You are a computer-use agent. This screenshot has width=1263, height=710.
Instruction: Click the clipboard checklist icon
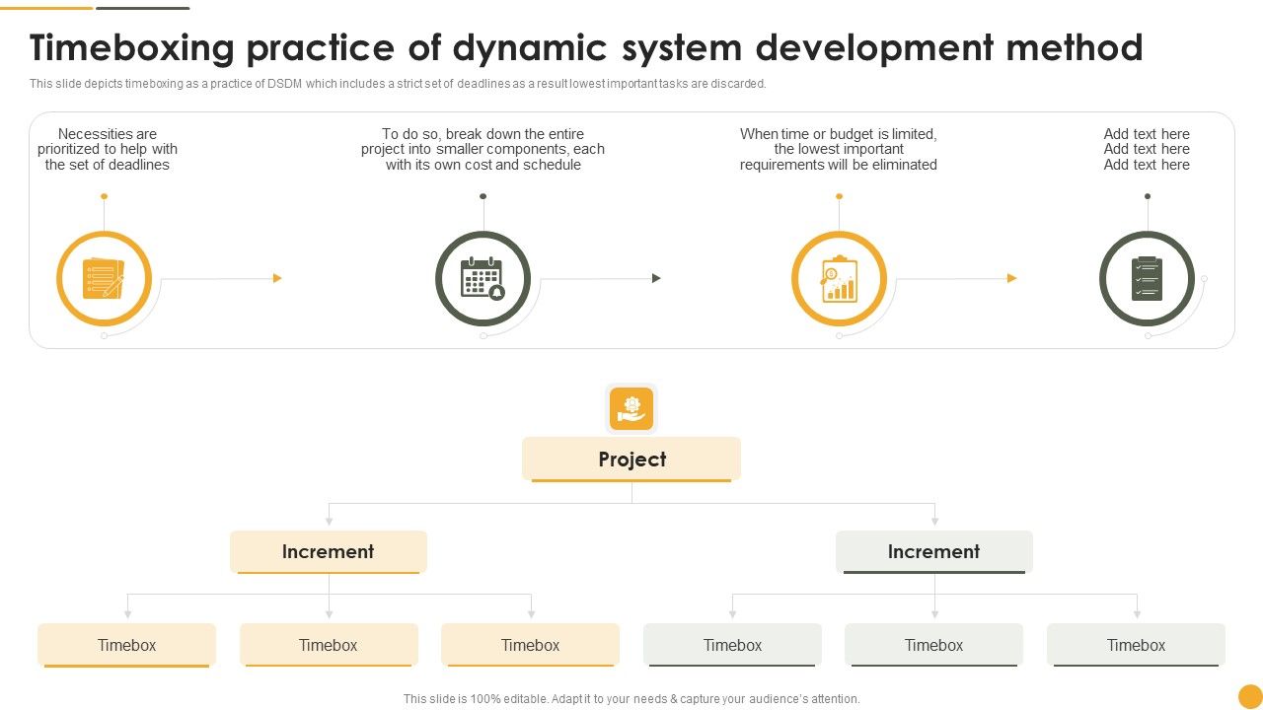tap(1147, 278)
